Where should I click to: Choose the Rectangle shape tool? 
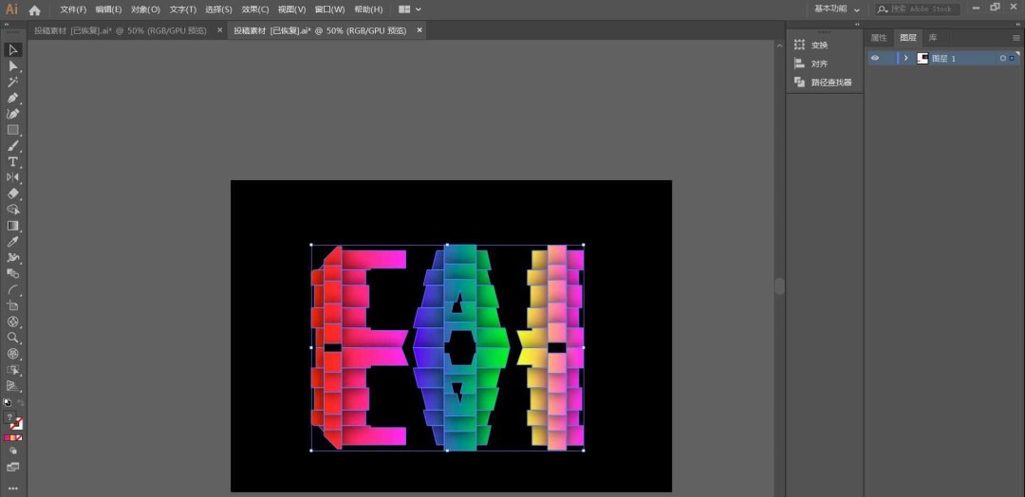click(x=13, y=130)
